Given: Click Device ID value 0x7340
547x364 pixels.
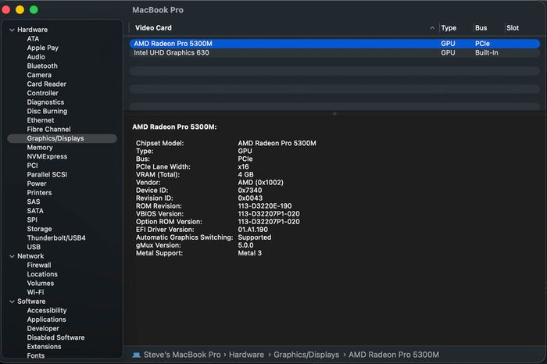Looking at the screenshot, I should [x=250, y=191].
